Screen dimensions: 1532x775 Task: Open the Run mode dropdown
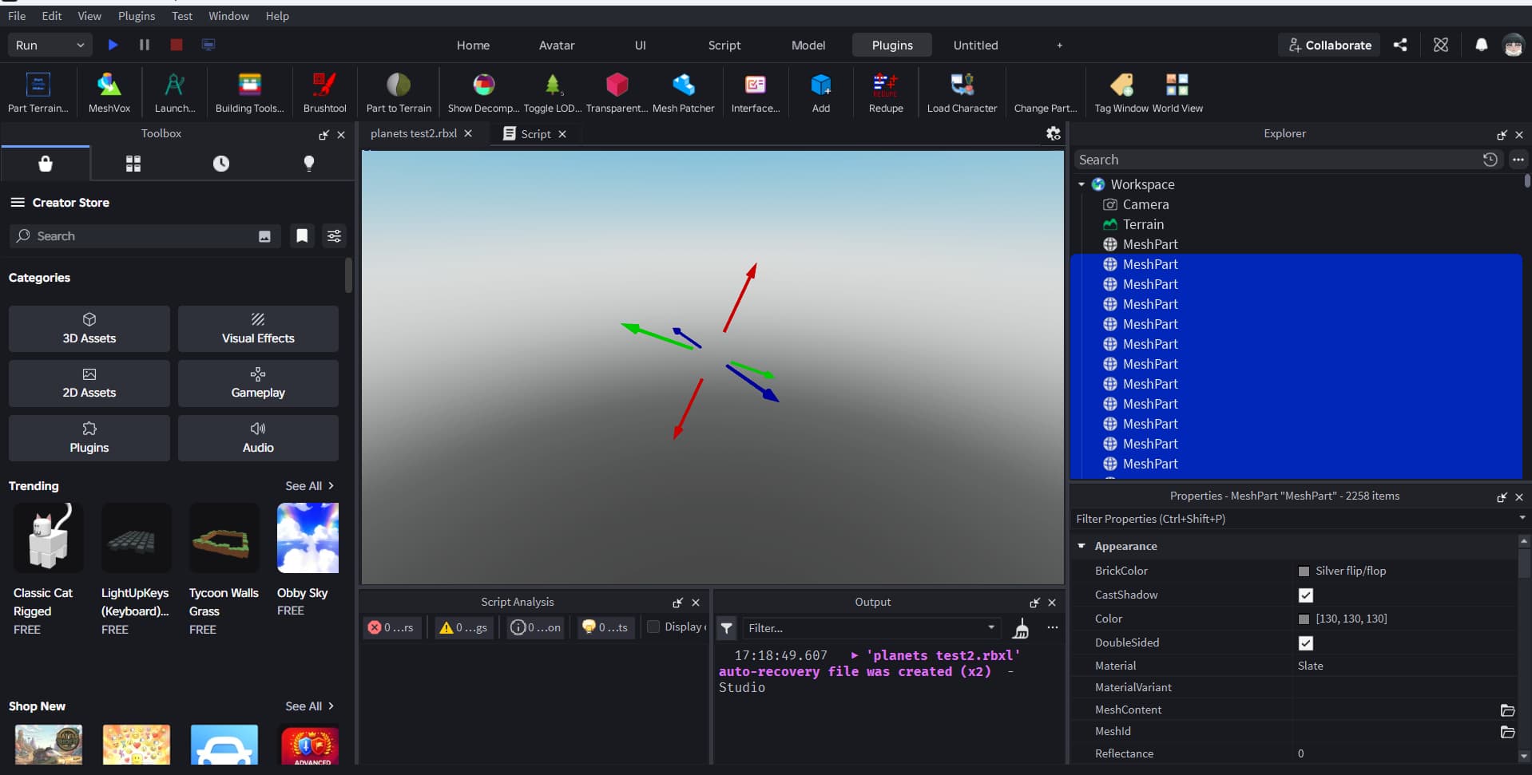click(50, 45)
